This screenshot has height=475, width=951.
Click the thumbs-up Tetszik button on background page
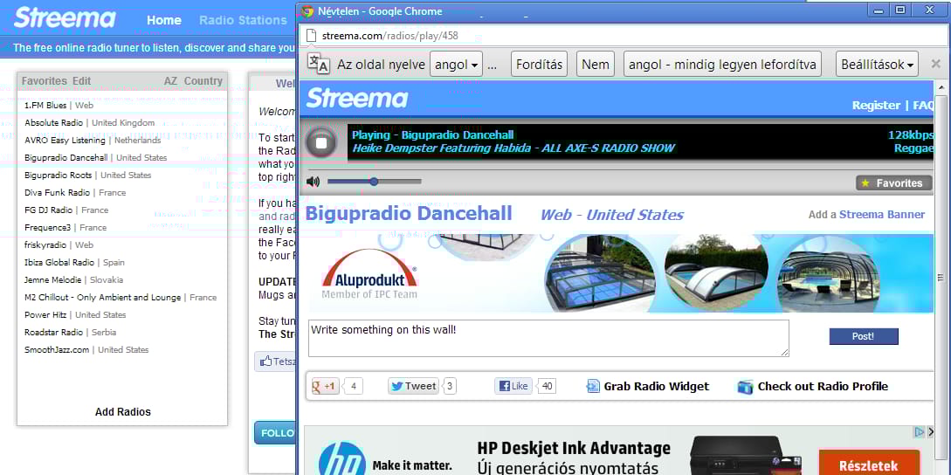276,361
